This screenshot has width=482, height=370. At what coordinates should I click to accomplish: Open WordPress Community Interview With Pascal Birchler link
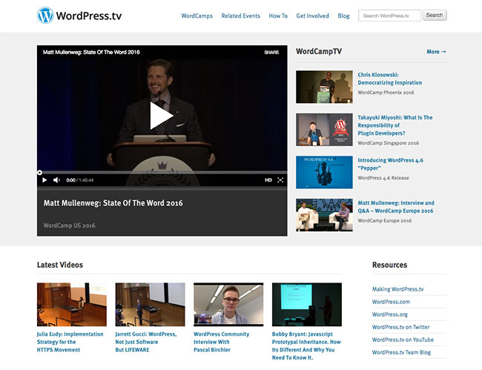tap(221, 342)
